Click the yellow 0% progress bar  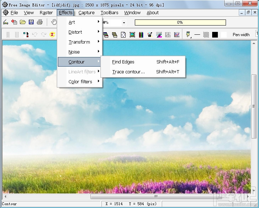(x=180, y=22)
